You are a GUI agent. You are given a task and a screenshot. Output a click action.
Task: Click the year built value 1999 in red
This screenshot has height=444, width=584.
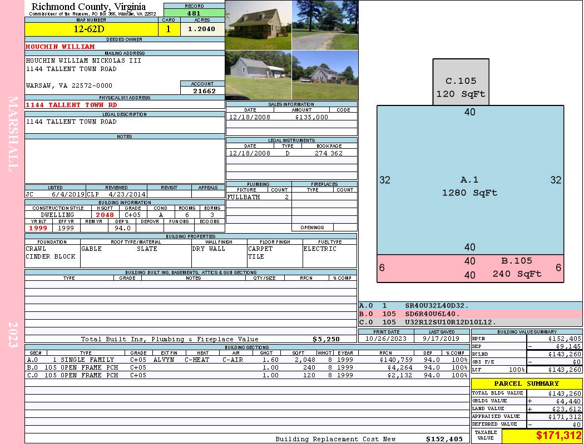pyautogui.click(x=38, y=228)
